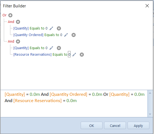
Task: Confirm filter with OK button
Action: point(92,126)
